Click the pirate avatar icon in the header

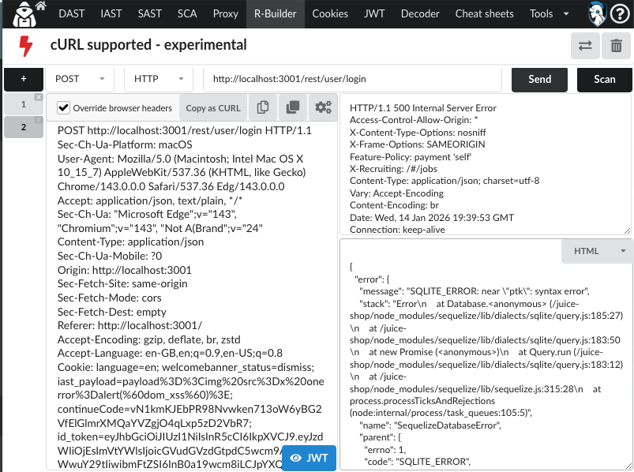click(598, 13)
